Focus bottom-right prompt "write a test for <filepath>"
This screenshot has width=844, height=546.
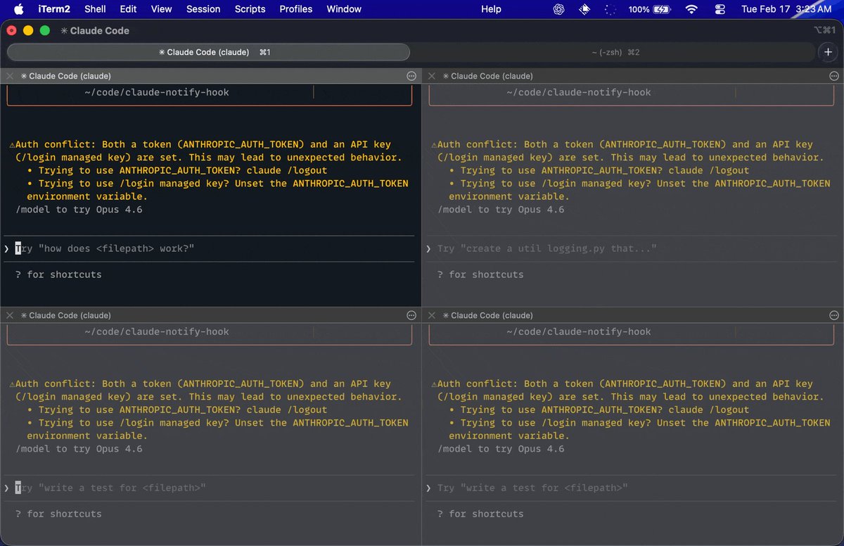[x=631, y=488]
